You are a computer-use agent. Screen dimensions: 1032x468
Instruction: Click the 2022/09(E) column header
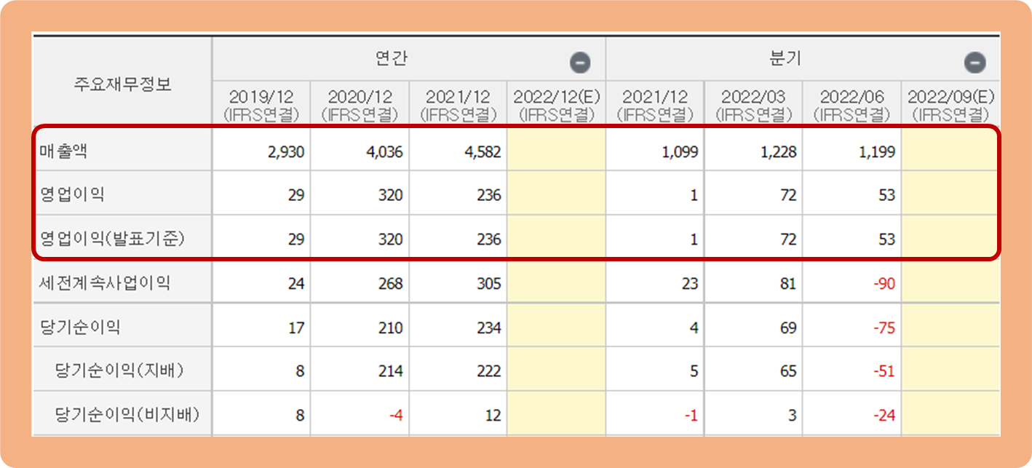(x=950, y=105)
